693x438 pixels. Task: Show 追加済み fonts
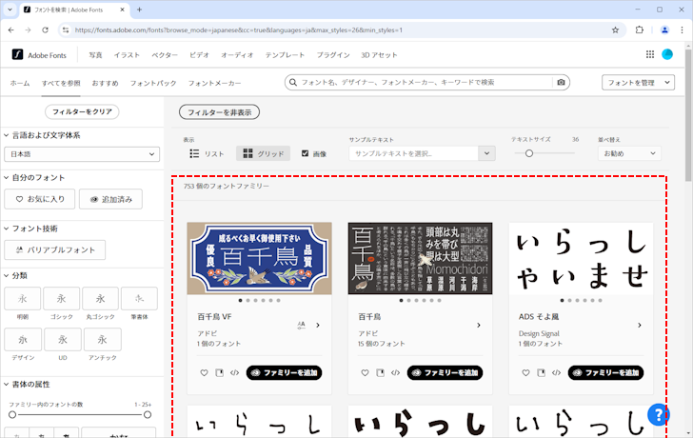pyautogui.click(x=111, y=199)
